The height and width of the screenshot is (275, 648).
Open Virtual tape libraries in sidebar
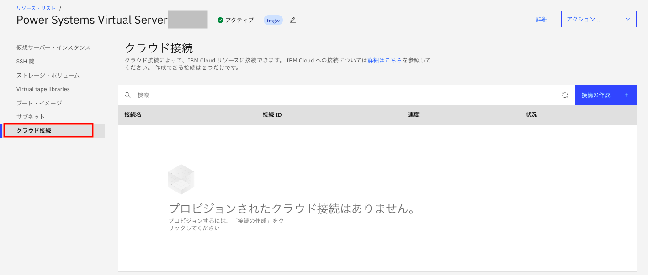(43, 89)
